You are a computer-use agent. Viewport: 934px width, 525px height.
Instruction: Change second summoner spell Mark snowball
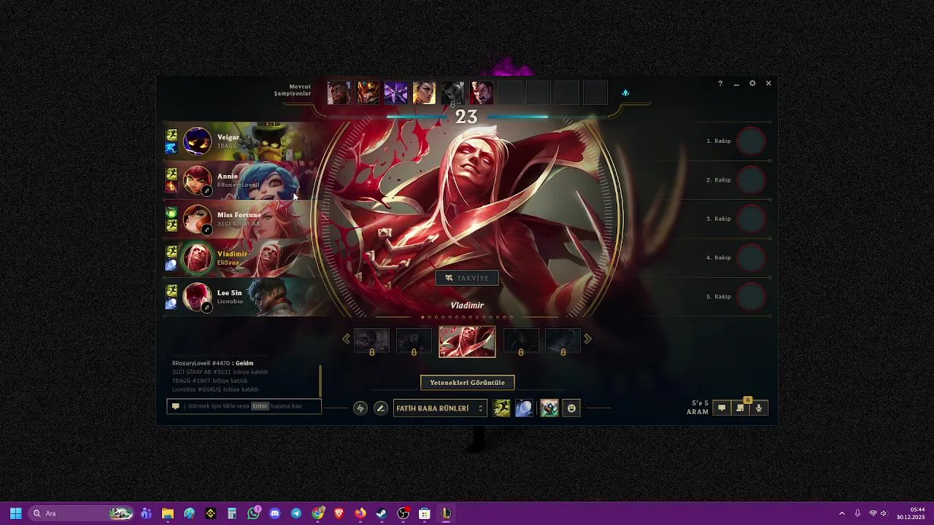click(x=524, y=408)
